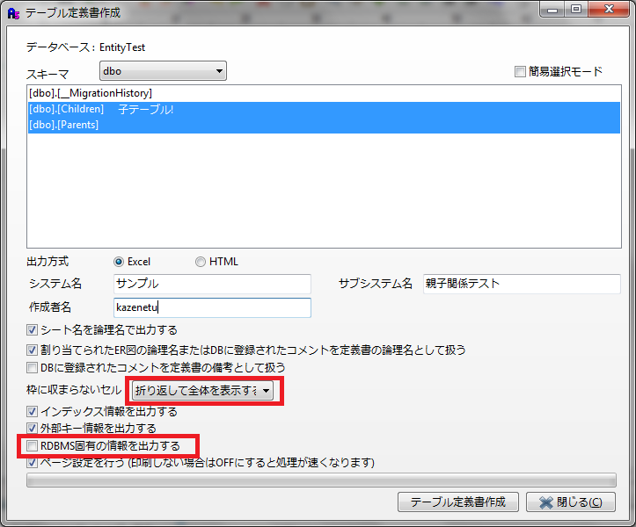Image resolution: width=636 pixels, height=527 pixels.
Task: Toggle シート名を論理名で出力する checkbox
Action: [32, 330]
